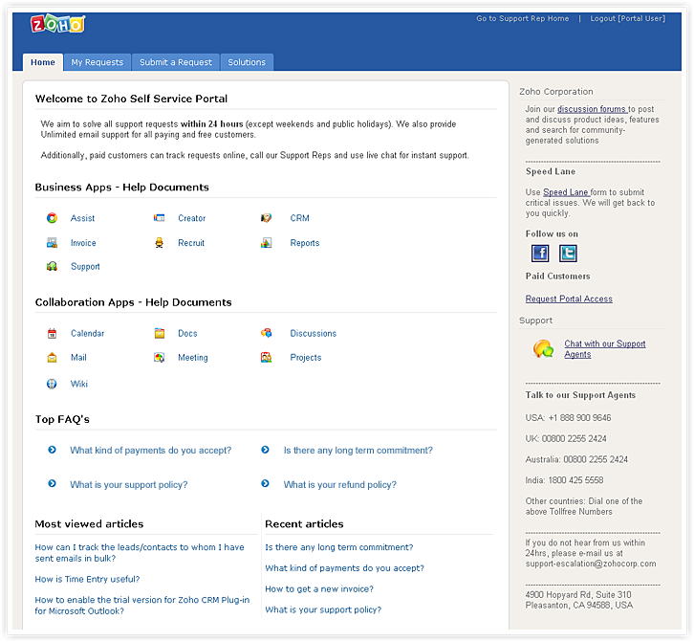This screenshot has height=642, width=694.
Task: Expand the payments FAQ arrow bullet
Action: [53, 450]
